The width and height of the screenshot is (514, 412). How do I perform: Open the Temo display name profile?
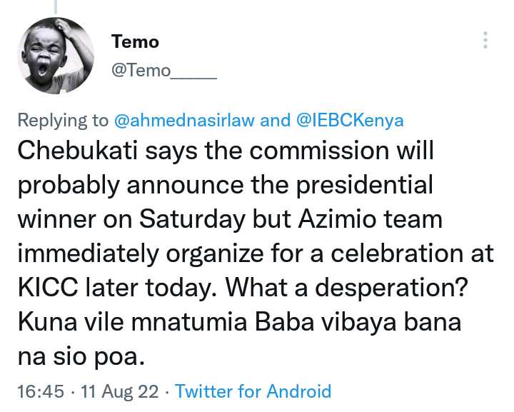[x=135, y=41]
